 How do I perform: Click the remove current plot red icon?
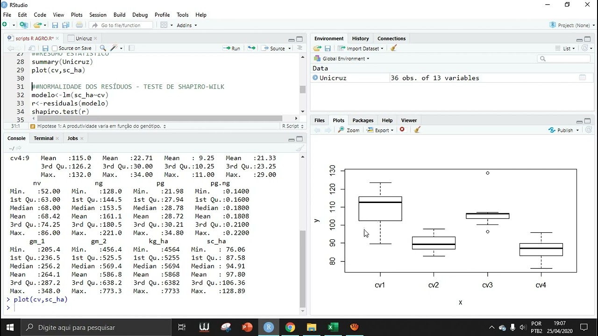(x=402, y=130)
